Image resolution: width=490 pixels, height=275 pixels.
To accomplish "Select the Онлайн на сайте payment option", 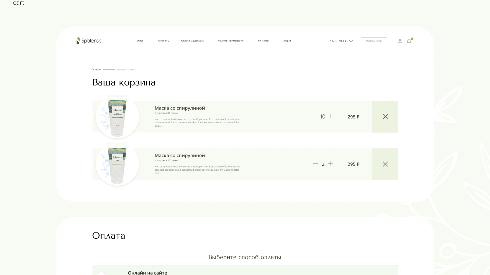I will click(148, 272).
